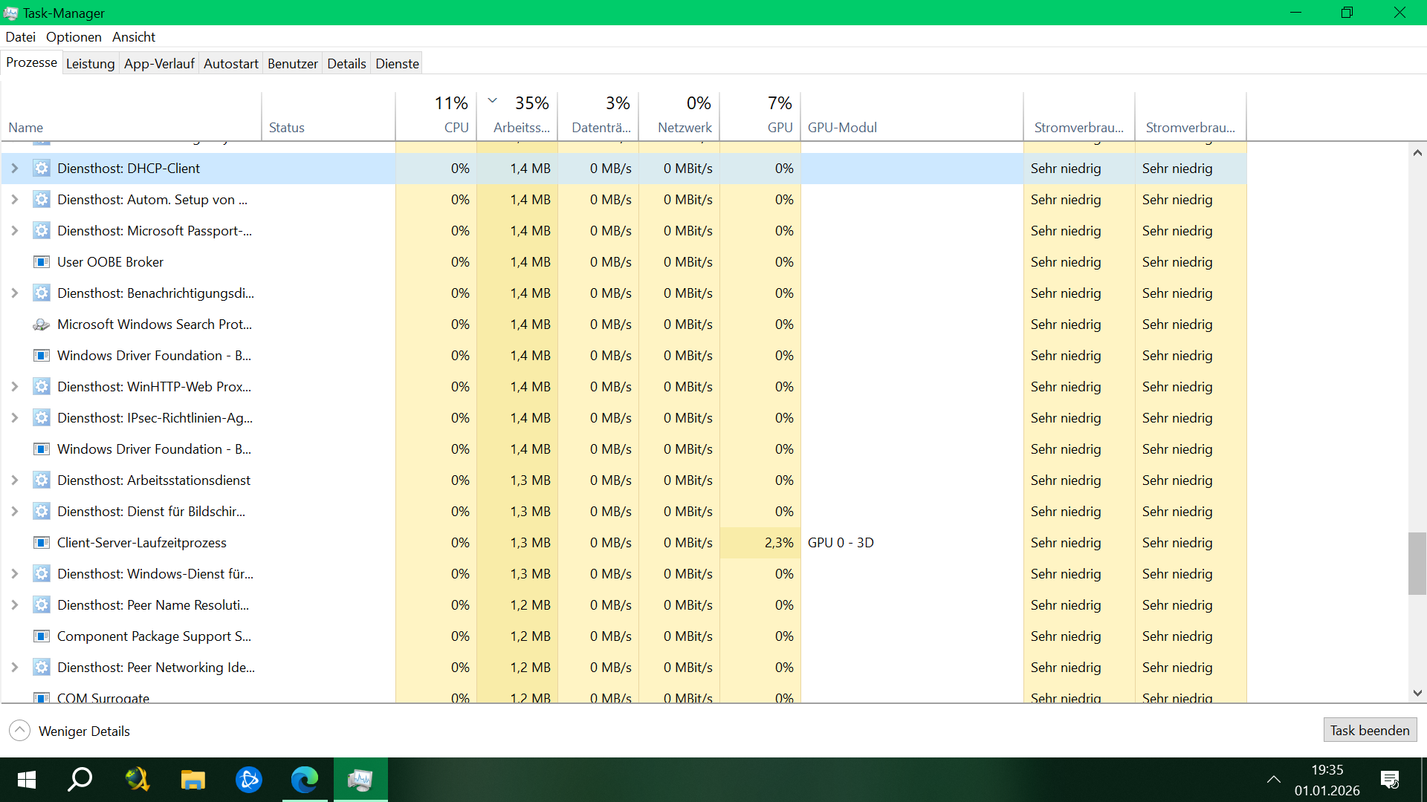Viewport: 1427px width, 802px height.
Task: Show hidden system tray icons
Action: pos(1273,780)
